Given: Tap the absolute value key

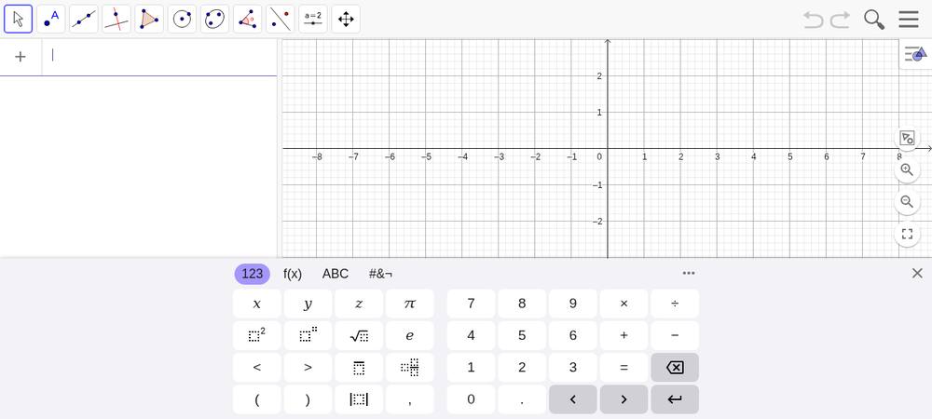Looking at the screenshot, I should (x=359, y=399).
